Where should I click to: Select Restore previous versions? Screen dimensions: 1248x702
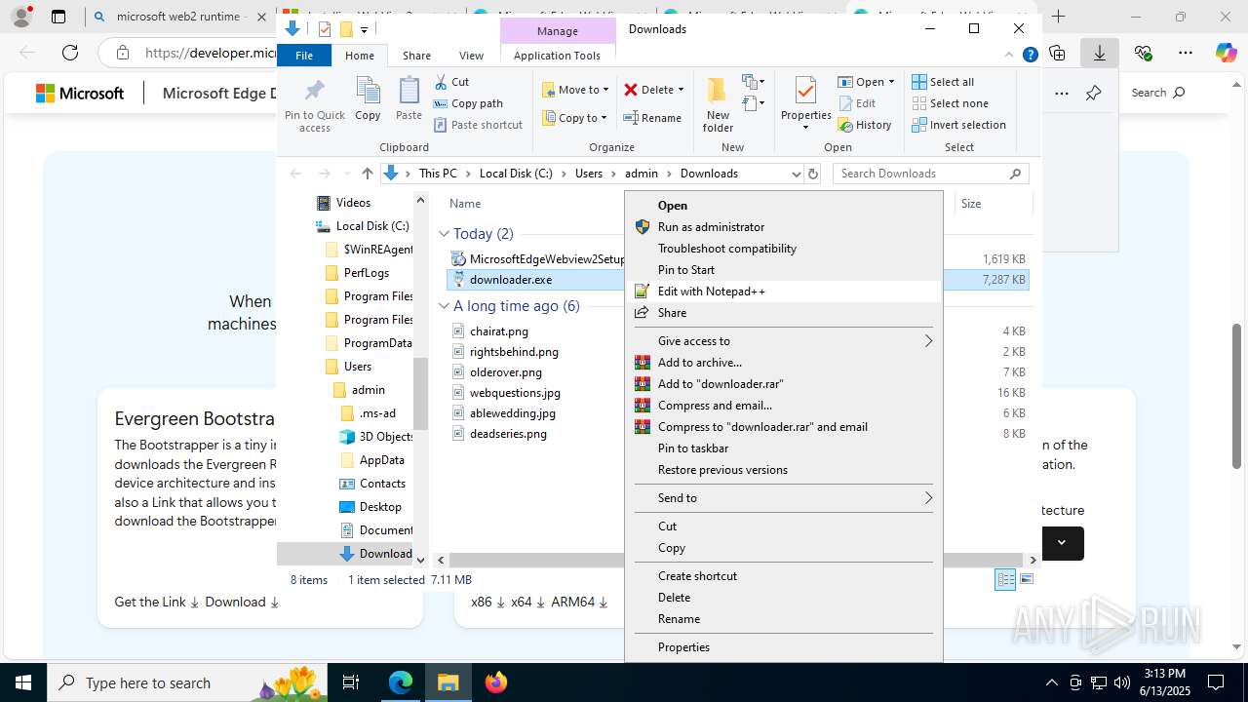(783, 470)
